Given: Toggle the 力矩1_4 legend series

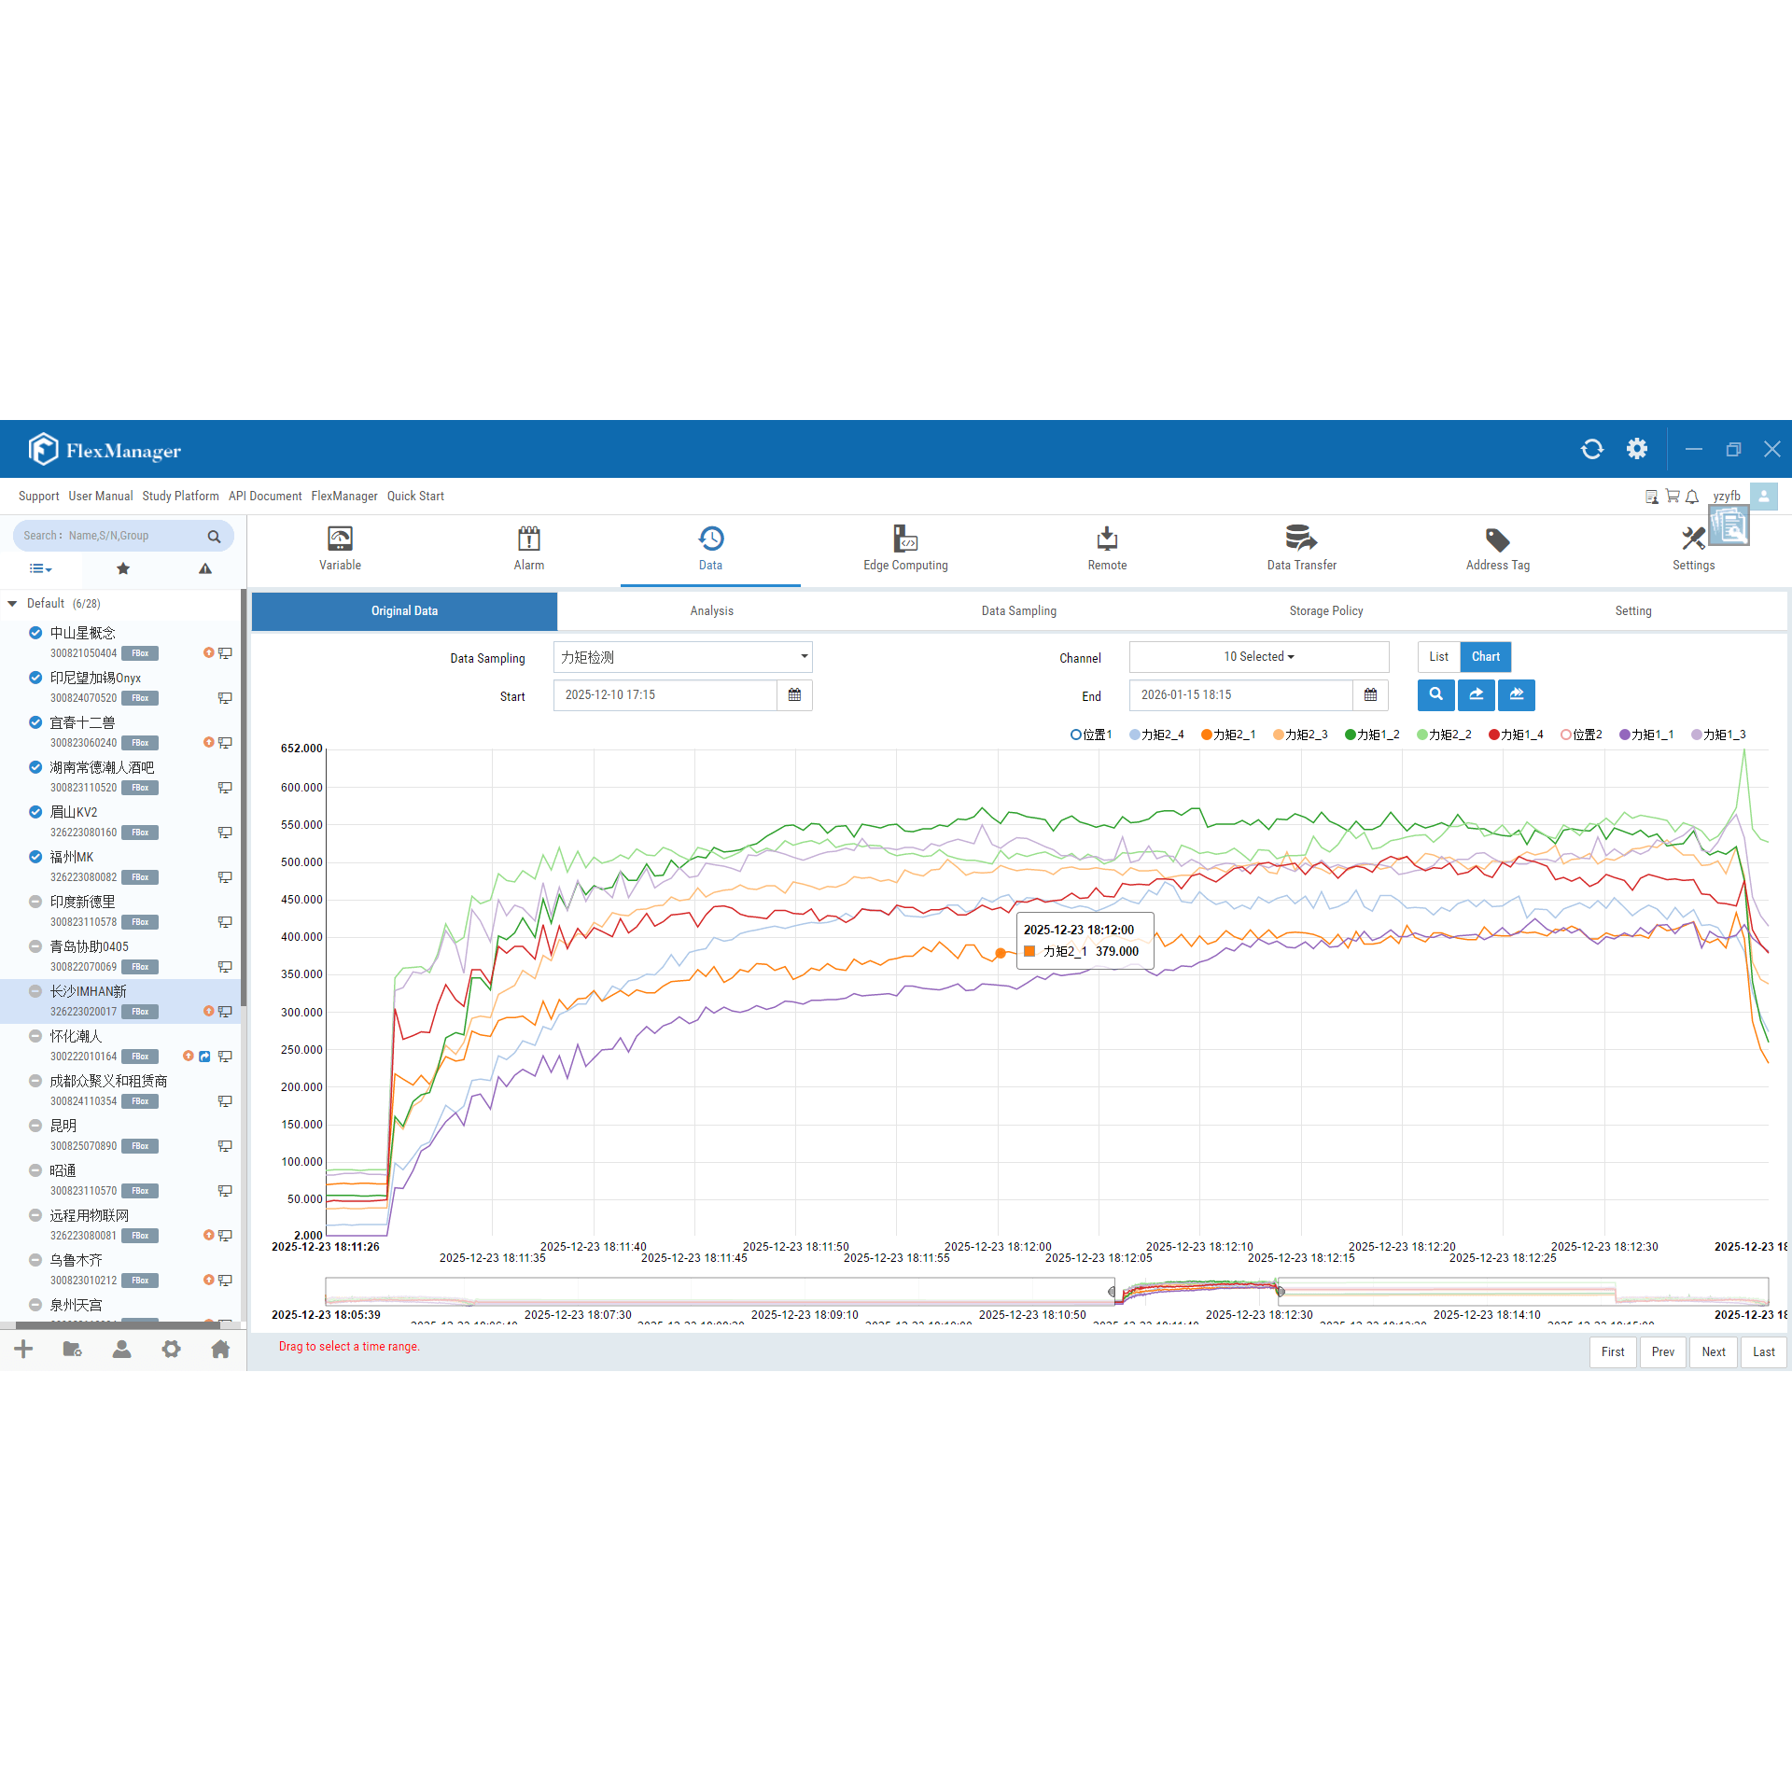Looking at the screenshot, I should coord(1516,735).
